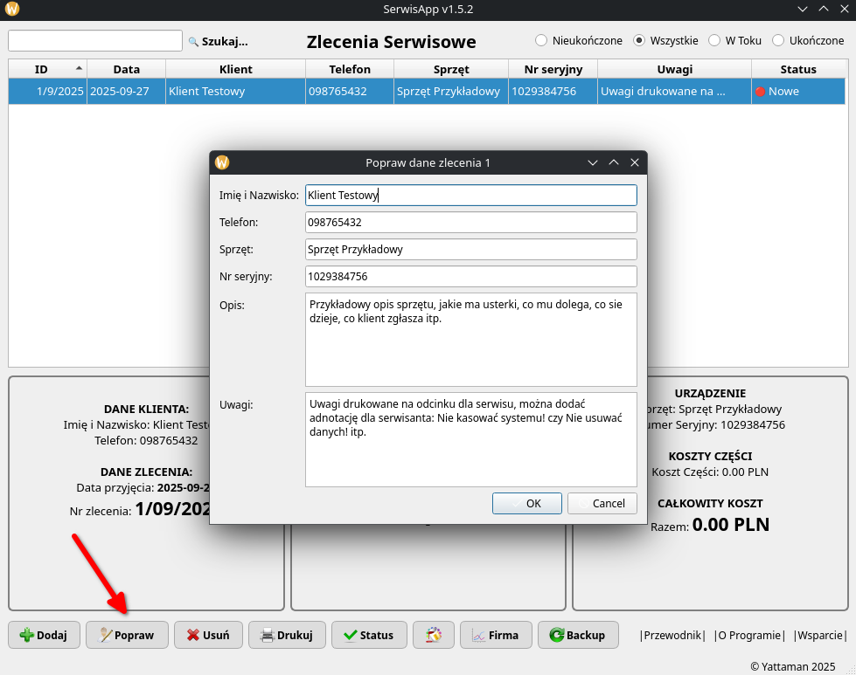The width and height of the screenshot is (856, 675).
Task: Open the Firma company settings
Action: coord(495,635)
